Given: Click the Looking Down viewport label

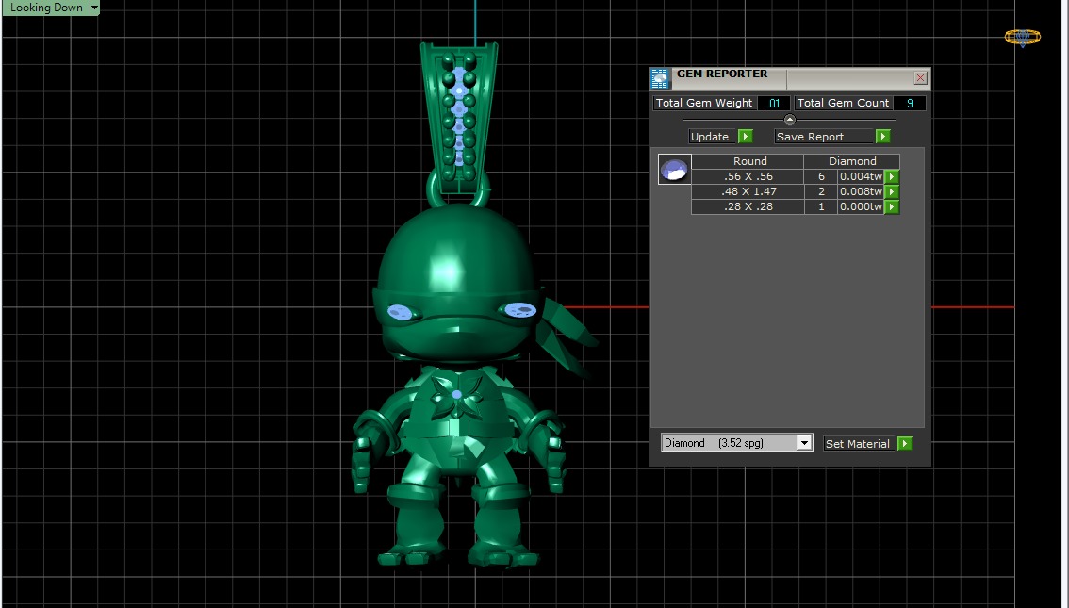Looking at the screenshot, I should point(45,8).
